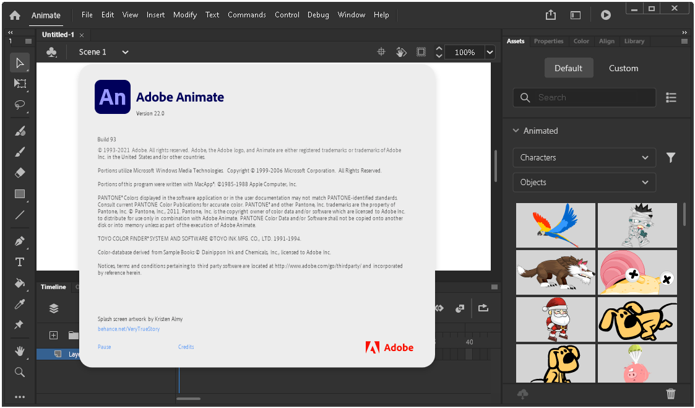Toggle the Rotation tool icon
This screenshot has width=695, height=408.
click(x=401, y=52)
